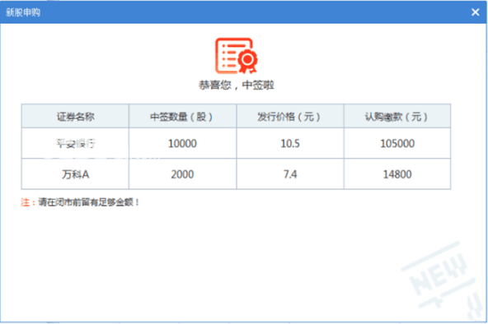
Task: Click the 7.4 issue price cell
Action: (x=290, y=174)
